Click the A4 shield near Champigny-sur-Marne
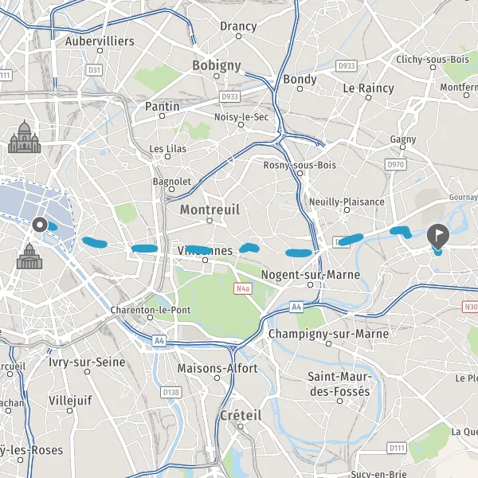The image size is (478, 478). click(296, 307)
